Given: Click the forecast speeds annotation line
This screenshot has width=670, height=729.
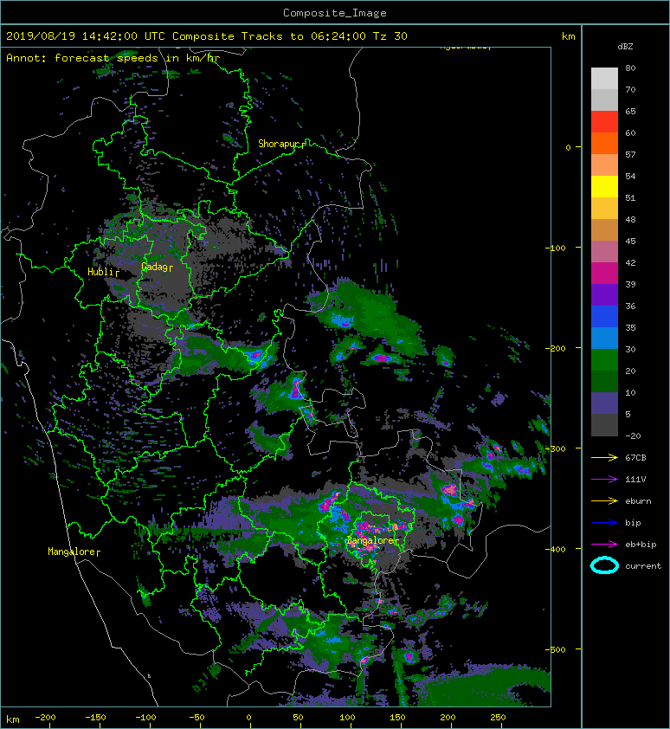Looking at the screenshot, I should tap(113, 58).
